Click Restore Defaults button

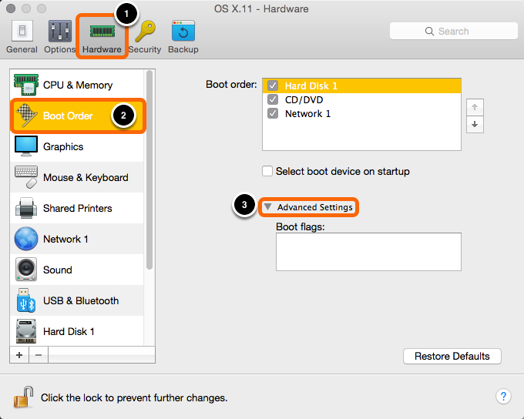click(452, 356)
